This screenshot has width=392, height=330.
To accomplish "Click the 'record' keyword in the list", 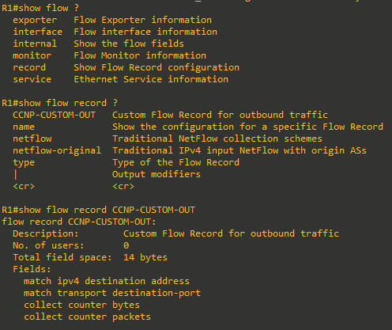I will [x=29, y=67].
